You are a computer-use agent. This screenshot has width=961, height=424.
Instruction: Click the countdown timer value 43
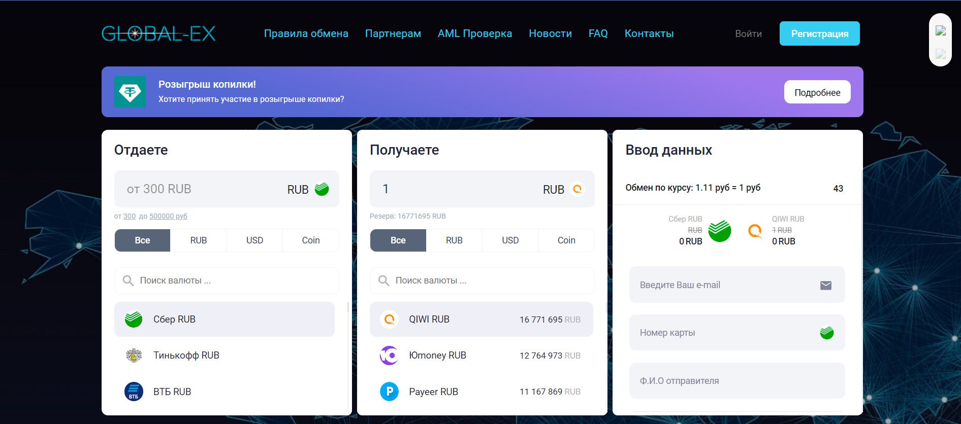pyautogui.click(x=838, y=189)
